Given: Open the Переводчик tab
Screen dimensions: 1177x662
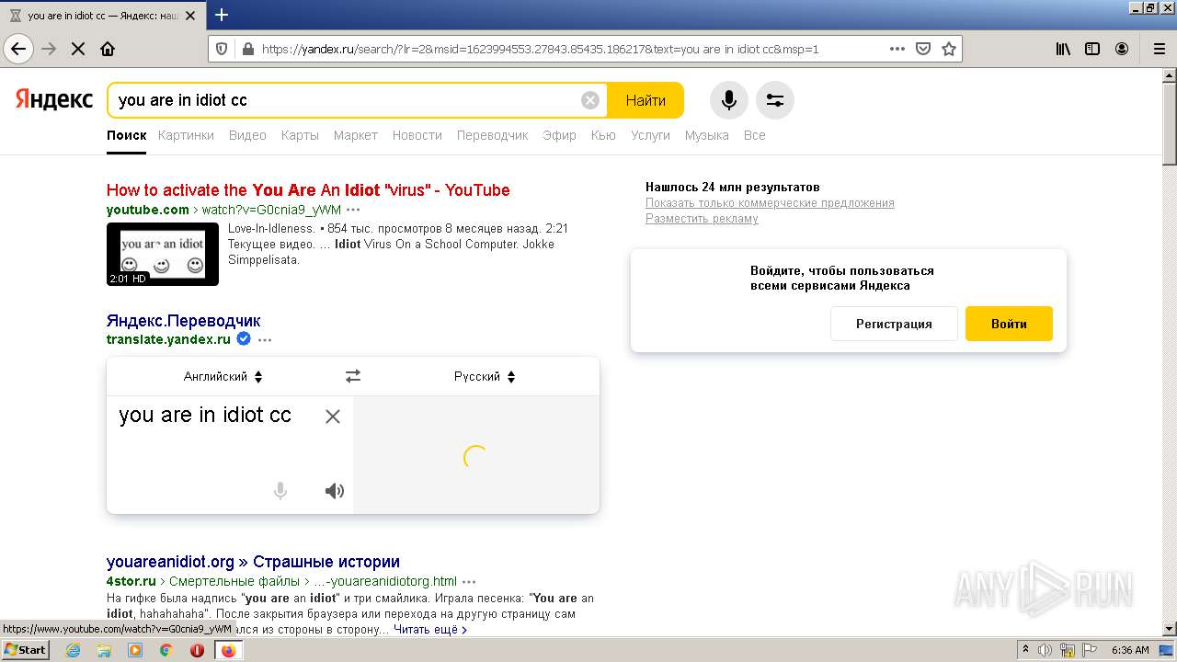Looking at the screenshot, I should 492,135.
